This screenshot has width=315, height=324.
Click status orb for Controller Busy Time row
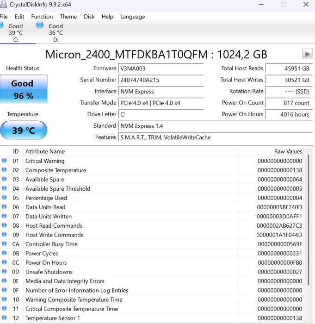click(4, 243)
